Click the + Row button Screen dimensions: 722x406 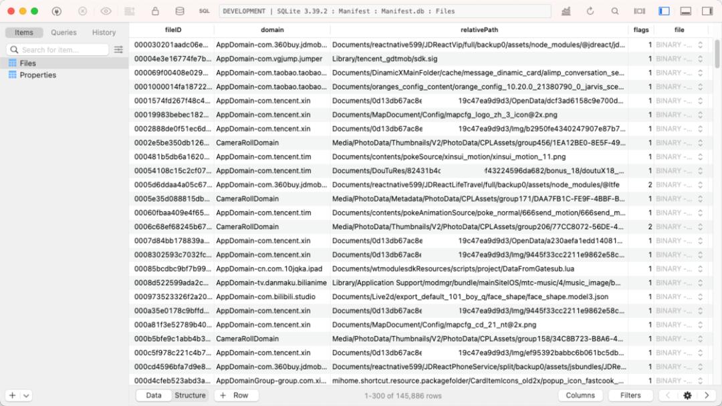[x=236, y=395]
